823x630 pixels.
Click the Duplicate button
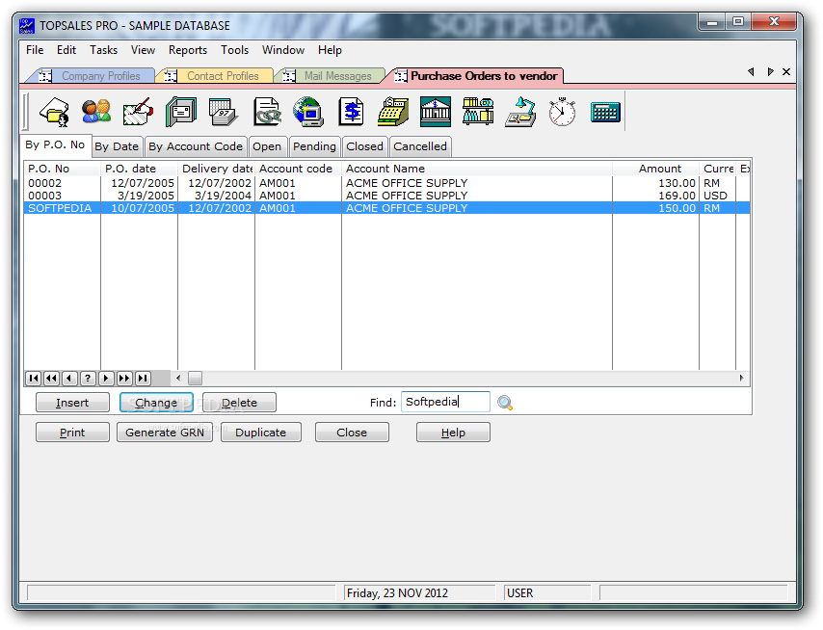click(x=261, y=433)
